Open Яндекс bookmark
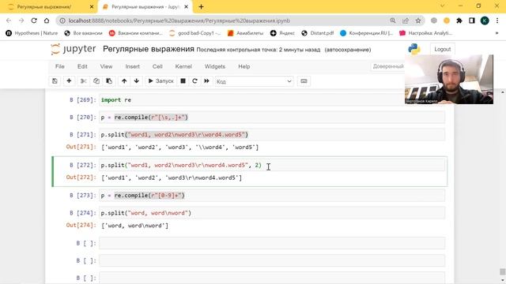The image size is (506, 284). tap(282, 33)
